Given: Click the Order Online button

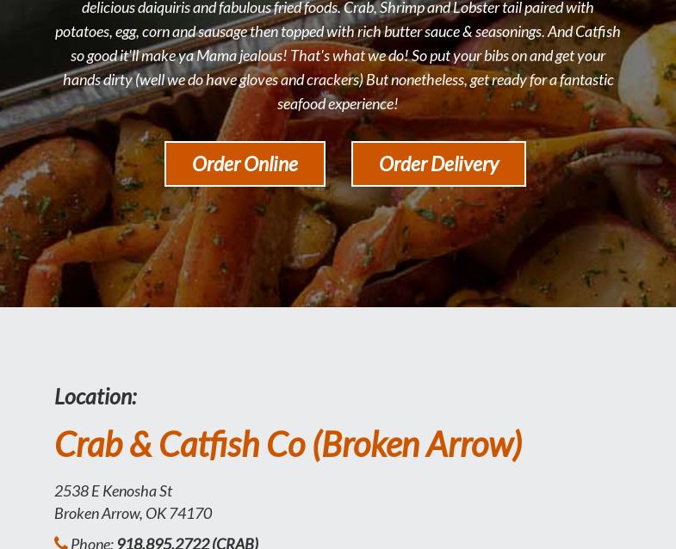Looking at the screenshot, I should tap(245, 164).
